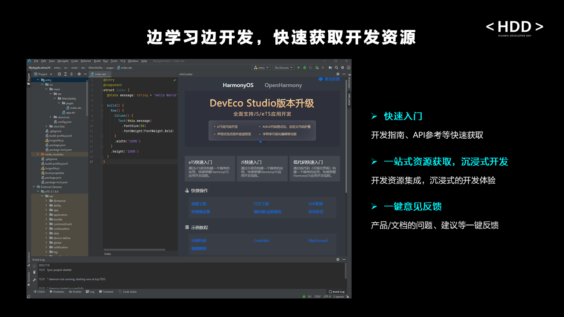This screenshot has height=317, width=564.
Task: Open Event Log panel gear settings
Action: [338, 259]
